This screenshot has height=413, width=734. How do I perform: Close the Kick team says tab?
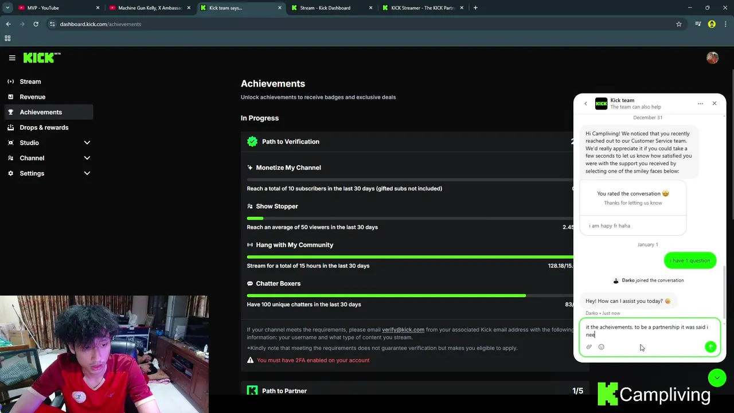[280, 8]
